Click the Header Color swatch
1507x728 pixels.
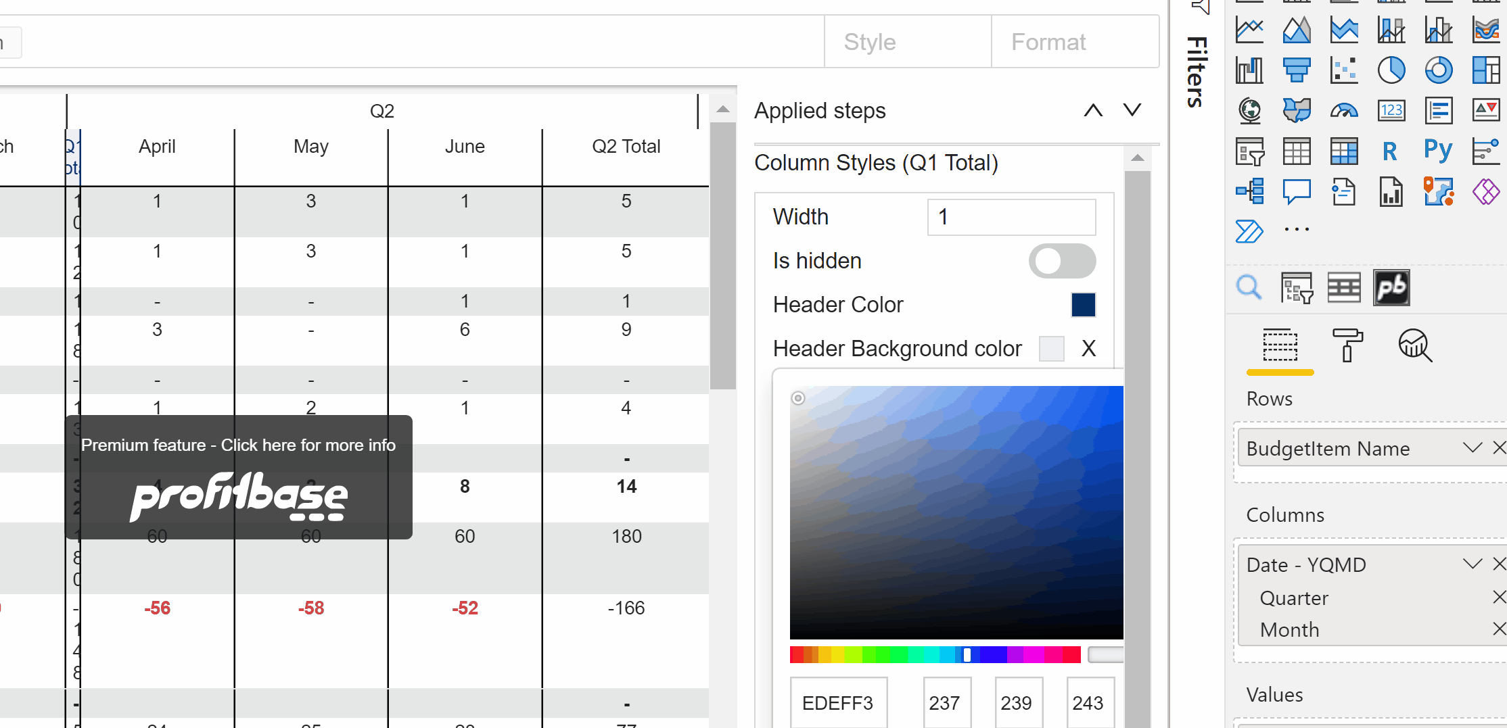click(1084, 305)
